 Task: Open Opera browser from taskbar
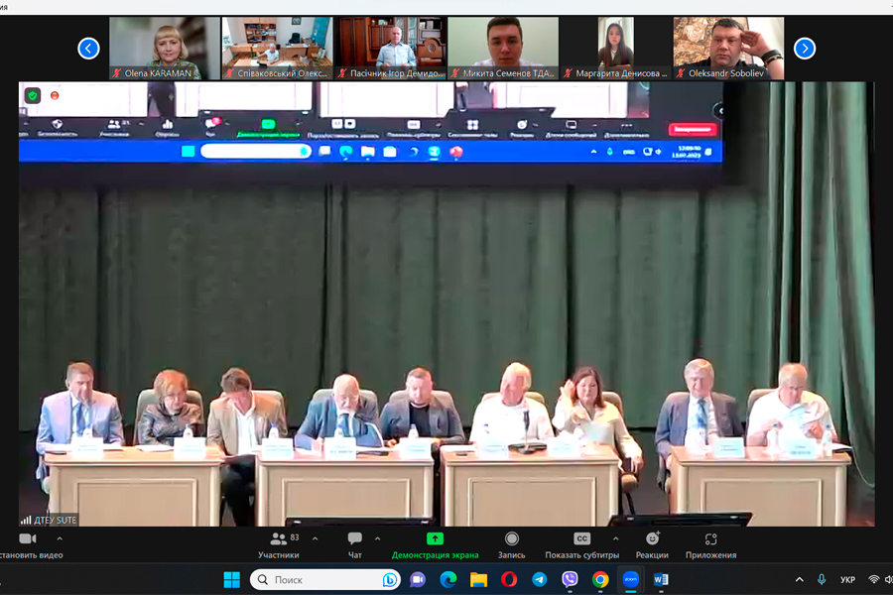click(x=509, y=579)
